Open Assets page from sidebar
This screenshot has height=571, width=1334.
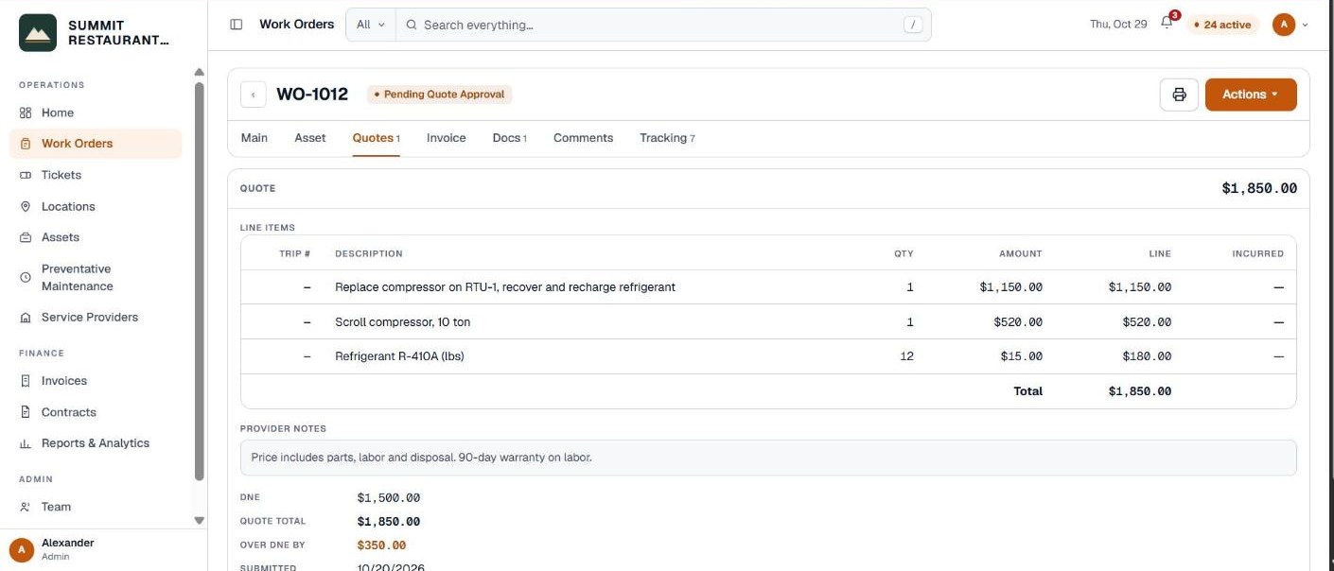[96, 237]
